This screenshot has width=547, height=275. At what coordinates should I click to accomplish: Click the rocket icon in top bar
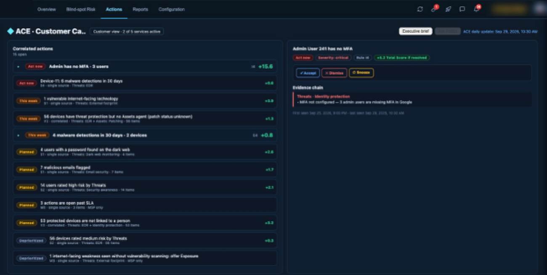(448, 9)
